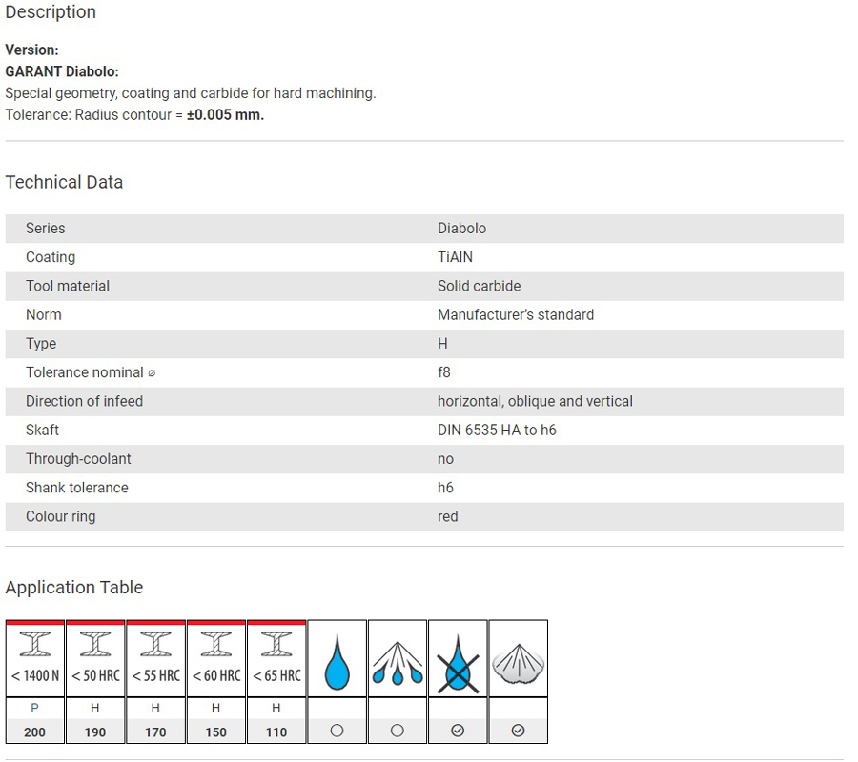Click the check mark under air blast icon

click(x=519, y=732)
